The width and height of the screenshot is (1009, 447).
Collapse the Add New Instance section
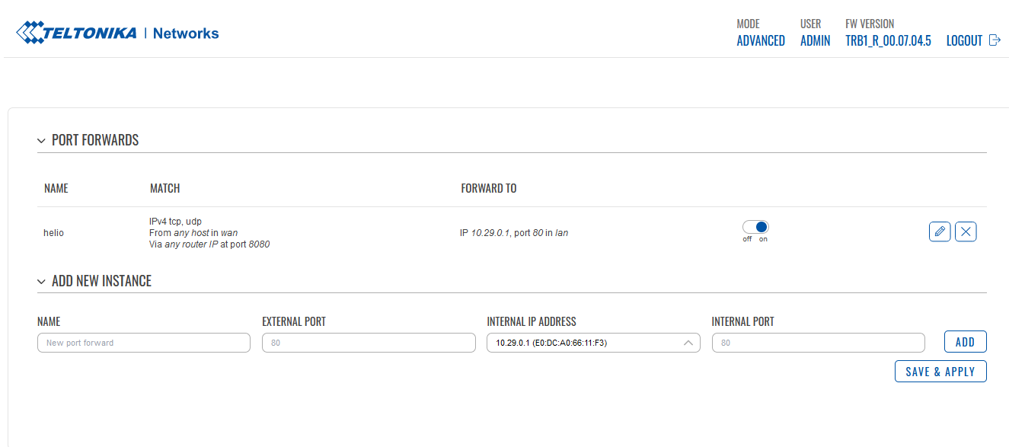click(41, 282)
